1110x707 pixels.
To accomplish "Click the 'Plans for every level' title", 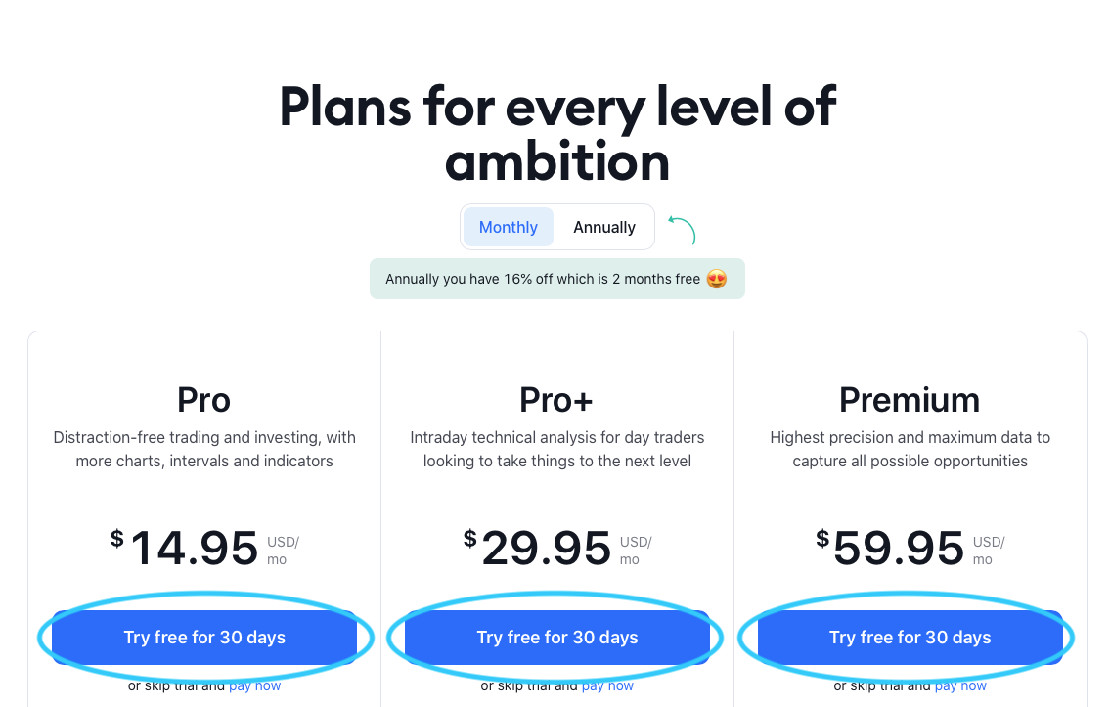I will click(557, 134).
